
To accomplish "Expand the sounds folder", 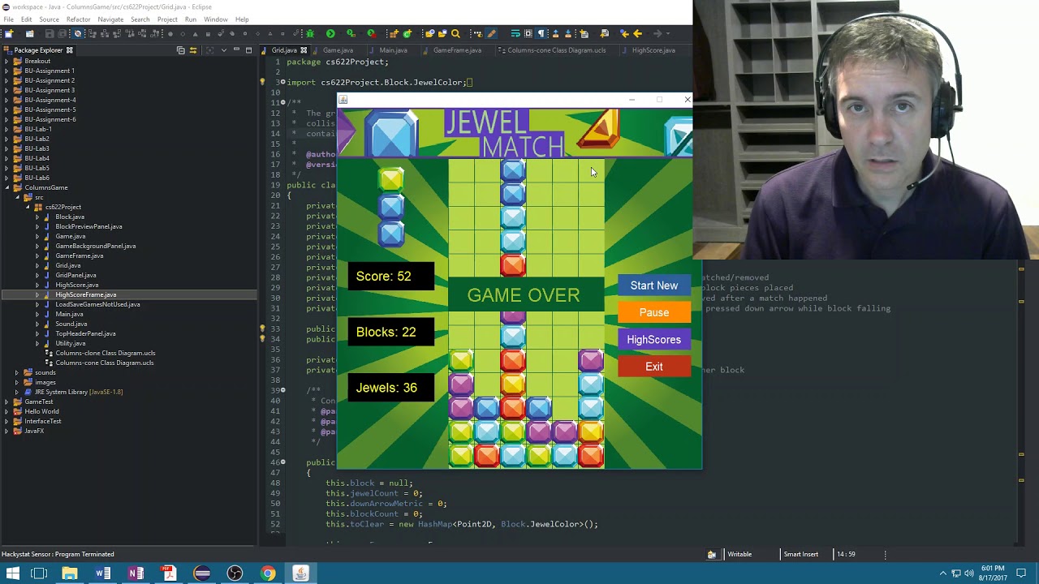I will [x=17, y=372].
